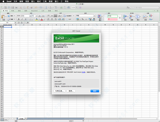Click the 引用工具... button

[59, 91]
